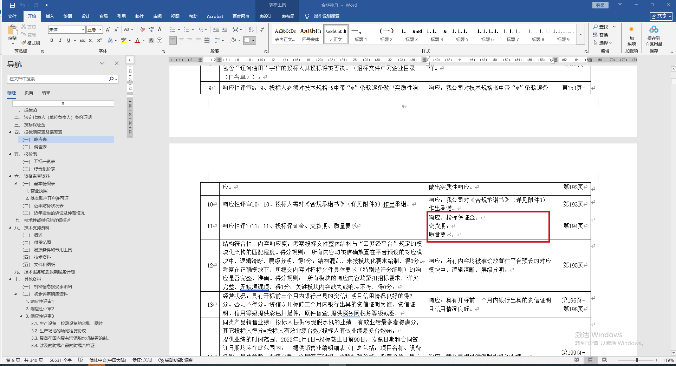
Task: Click the increase indent icon
Action: click(x=225, y=29)
